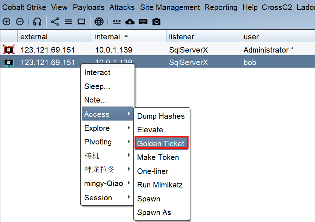Click the globe icon in the toolbar
Image resolution: width=315 pixels, height=222 pixels.
[99, 22]
